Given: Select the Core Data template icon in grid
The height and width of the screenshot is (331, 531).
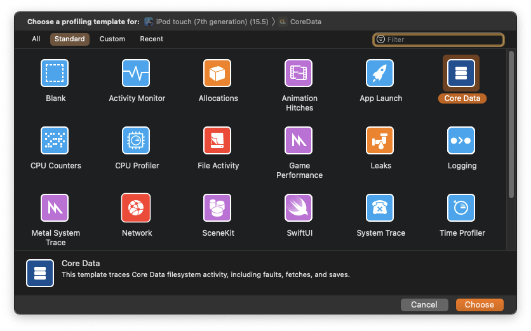Looking at the screenshot, I should (461, 73).
